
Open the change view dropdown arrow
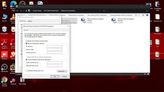pos(139,15)
